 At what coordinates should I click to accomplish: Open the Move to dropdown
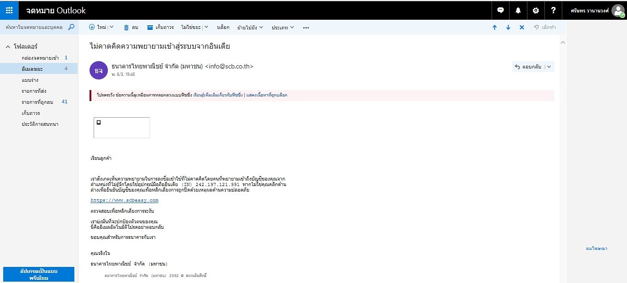point(250,27)
